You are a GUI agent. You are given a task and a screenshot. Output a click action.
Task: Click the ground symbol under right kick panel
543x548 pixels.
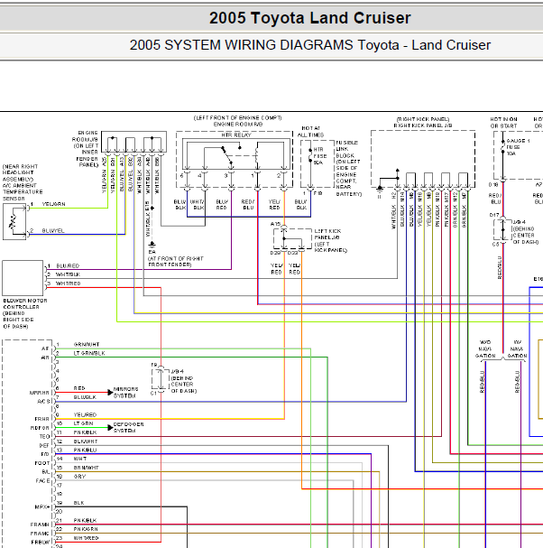click(380, 191)
